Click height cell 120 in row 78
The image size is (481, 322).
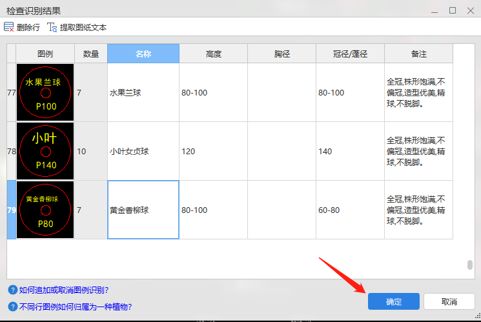214,151
